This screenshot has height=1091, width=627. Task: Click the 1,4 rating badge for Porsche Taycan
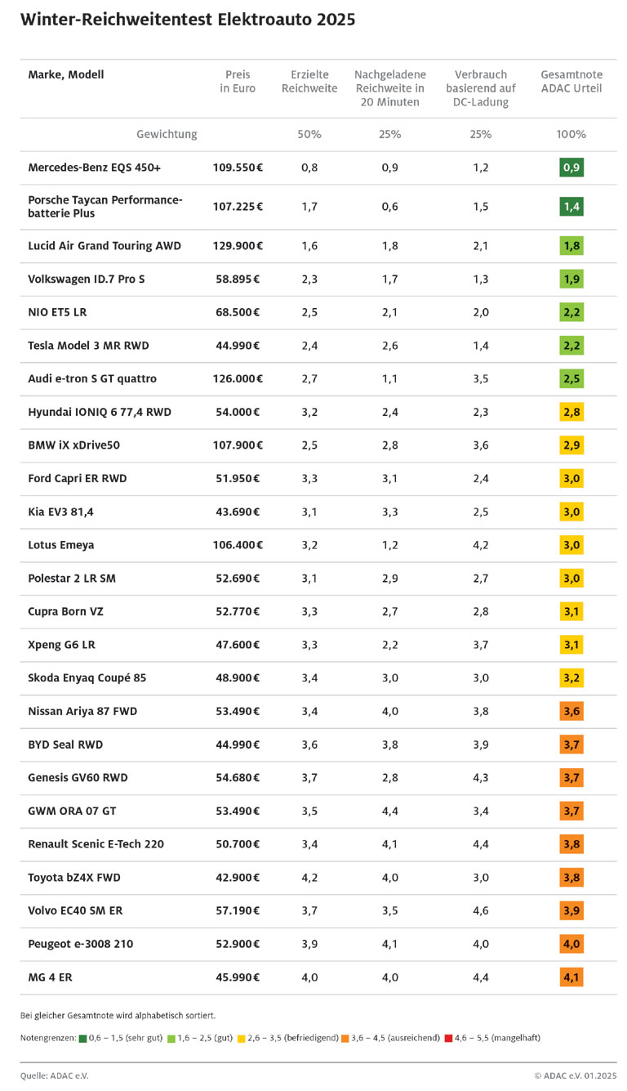tap(571, 206)
